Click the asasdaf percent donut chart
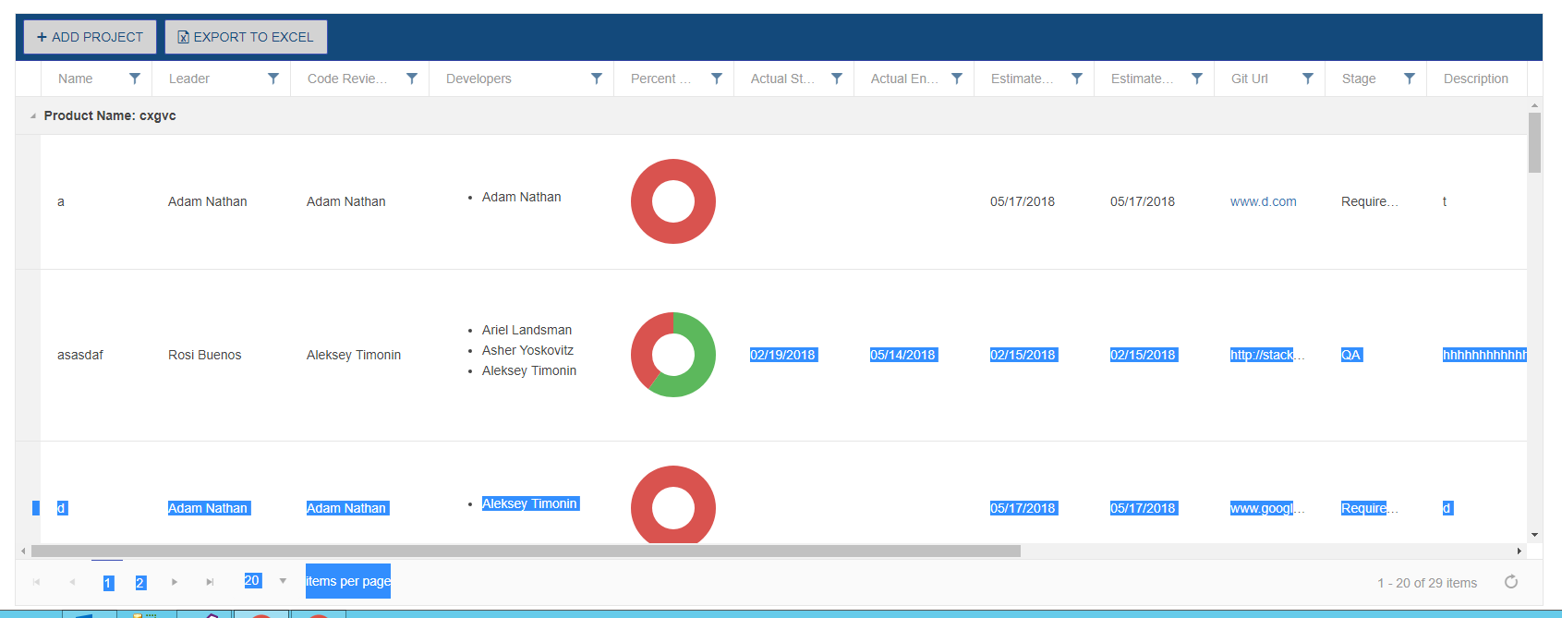The image size is (1562, 618). click(673, 355)
